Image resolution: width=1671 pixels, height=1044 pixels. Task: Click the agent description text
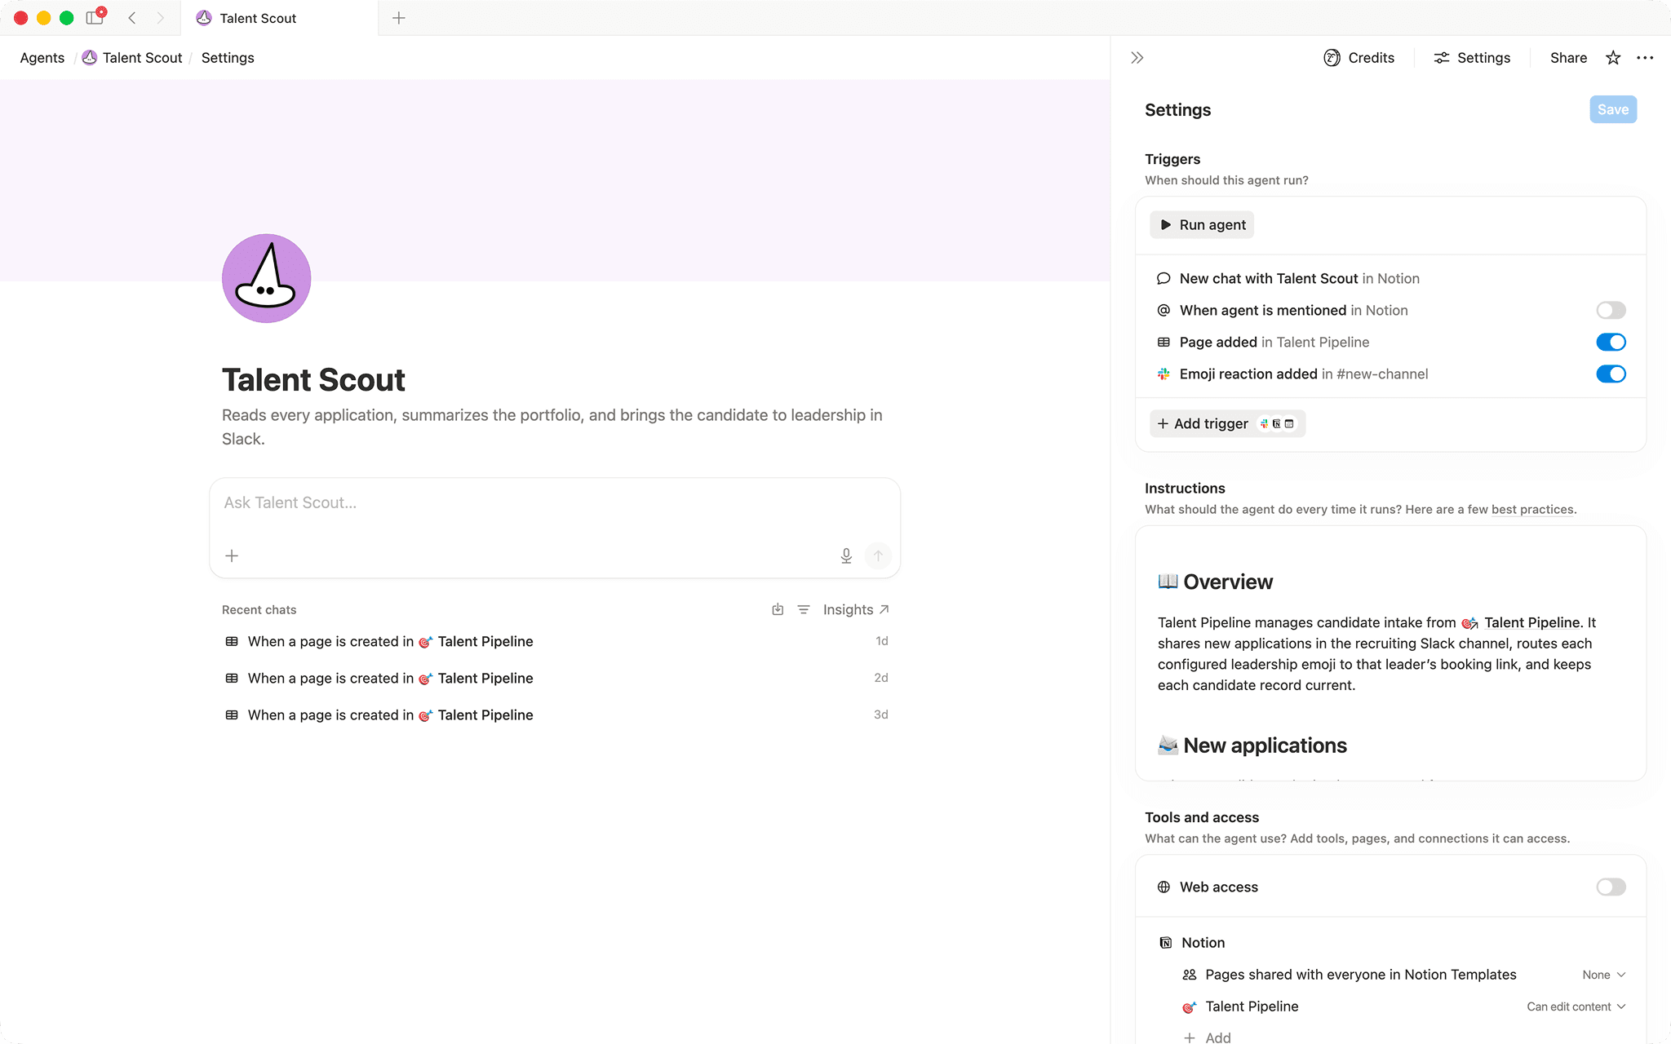[x=553, y=427]
